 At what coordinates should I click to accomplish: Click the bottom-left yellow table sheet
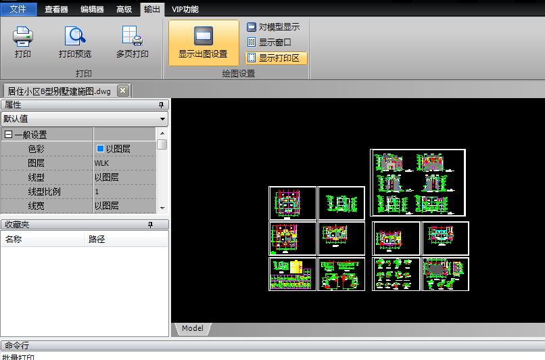click(x=292, y=274)
